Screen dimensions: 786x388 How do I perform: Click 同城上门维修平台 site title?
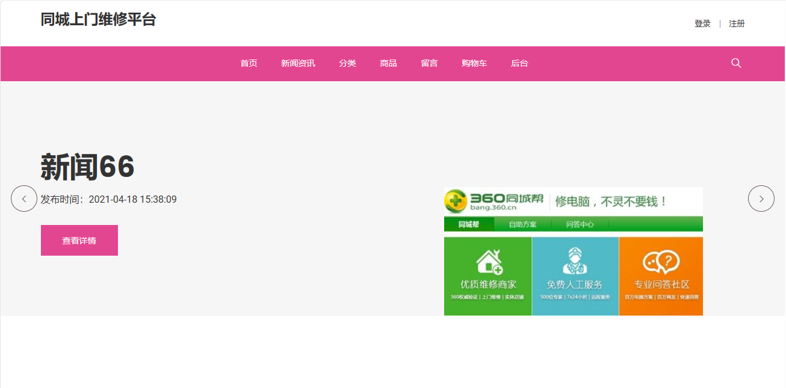(98, 19)
